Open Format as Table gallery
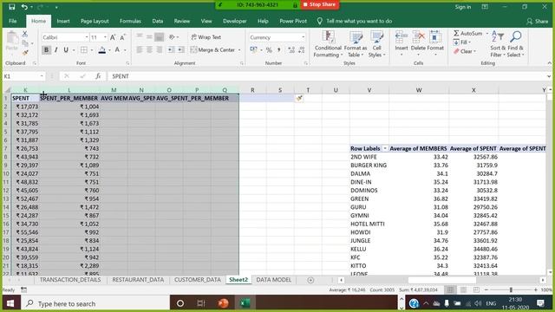Image resolution: width=555 pixels, height=312 pixels. coord(356,44)
